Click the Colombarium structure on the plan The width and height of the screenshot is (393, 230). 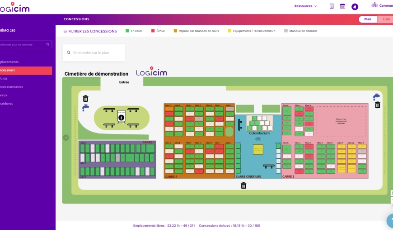point(259,124)
